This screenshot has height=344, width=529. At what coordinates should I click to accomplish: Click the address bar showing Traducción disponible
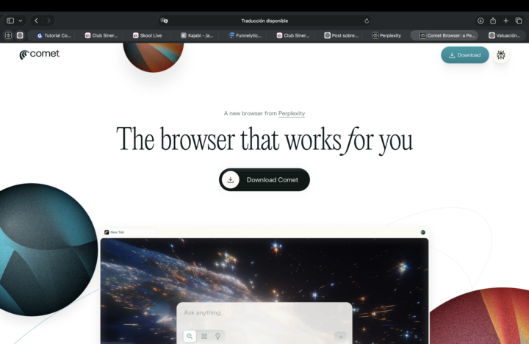pyautogui.click(x=264, y=21)
